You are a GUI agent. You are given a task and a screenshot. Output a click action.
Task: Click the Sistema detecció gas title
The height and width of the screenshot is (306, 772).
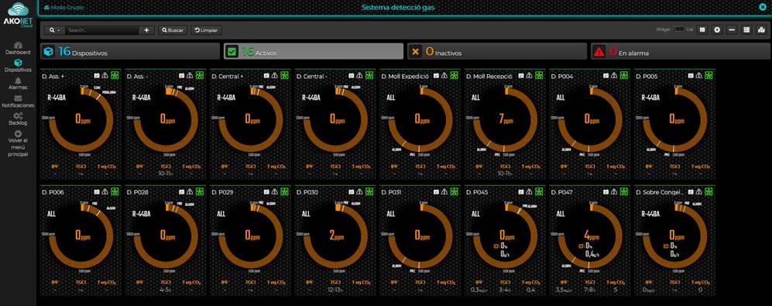(x=398, y=8)
